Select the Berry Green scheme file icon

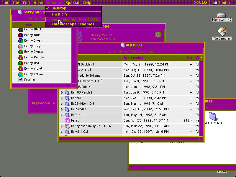[20, 41]
